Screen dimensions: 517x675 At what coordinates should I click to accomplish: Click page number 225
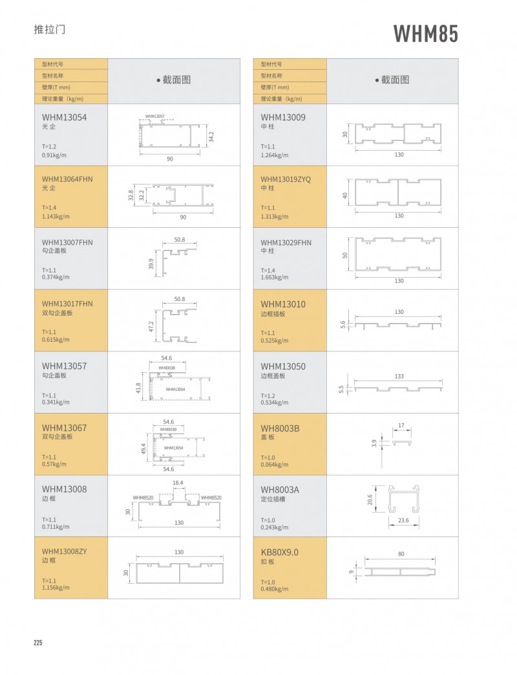pos(38,643)
